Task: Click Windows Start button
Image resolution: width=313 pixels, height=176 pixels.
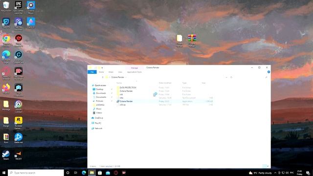Action: (x=4, y=173)
